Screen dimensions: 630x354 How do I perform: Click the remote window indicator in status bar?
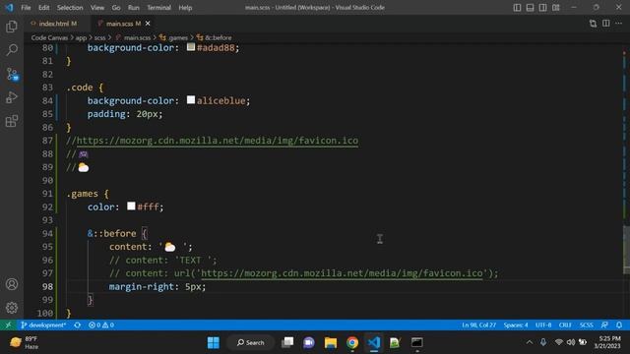pos(8,324)
